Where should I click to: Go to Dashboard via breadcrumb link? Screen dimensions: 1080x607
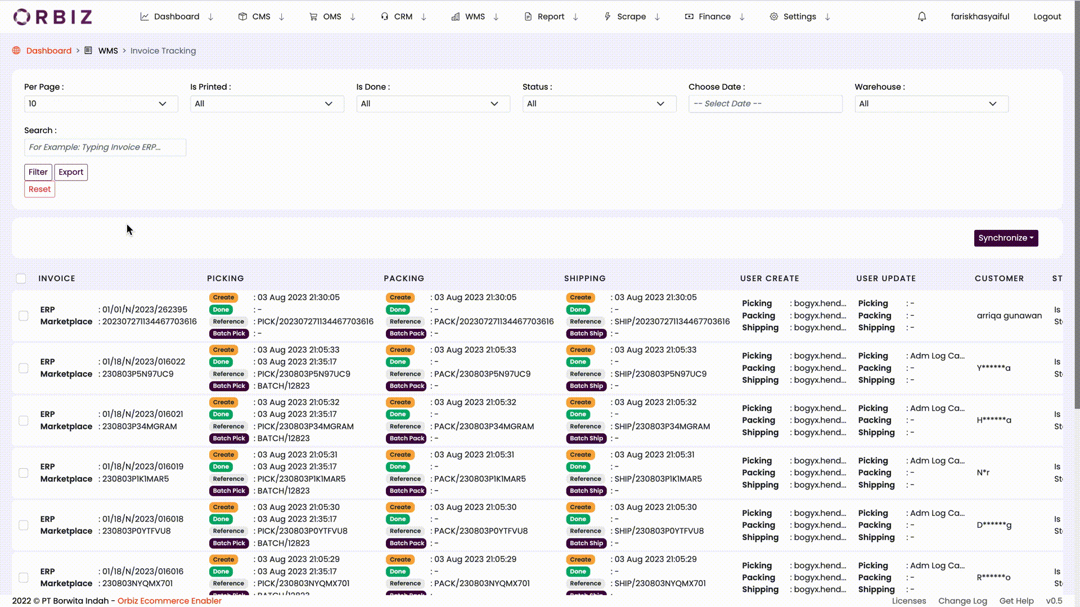49,51
